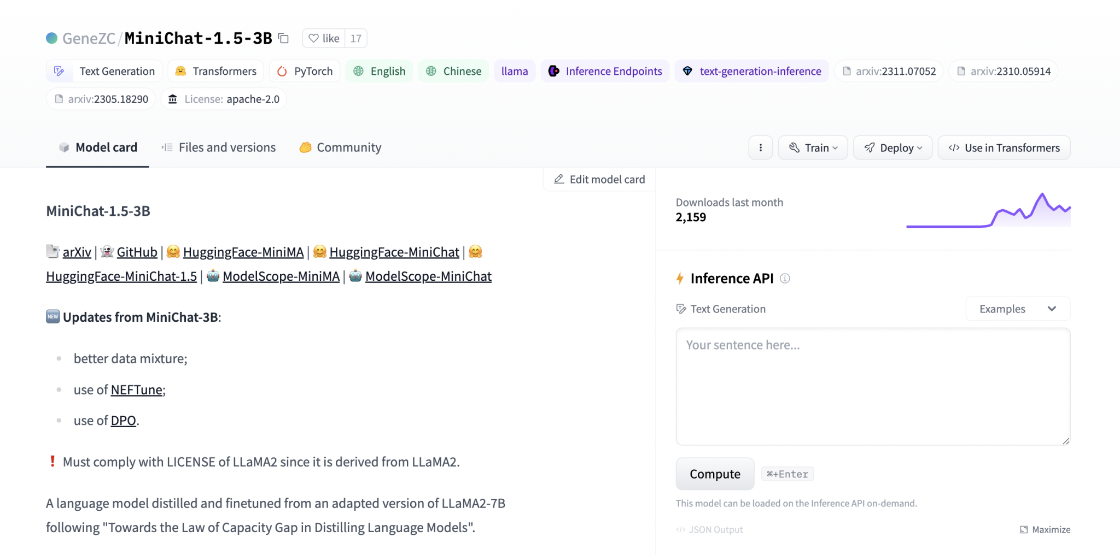Viewport: 1120px width, 555px height.
Task: Expand the Train dropdown
Action: pos(813,147)
